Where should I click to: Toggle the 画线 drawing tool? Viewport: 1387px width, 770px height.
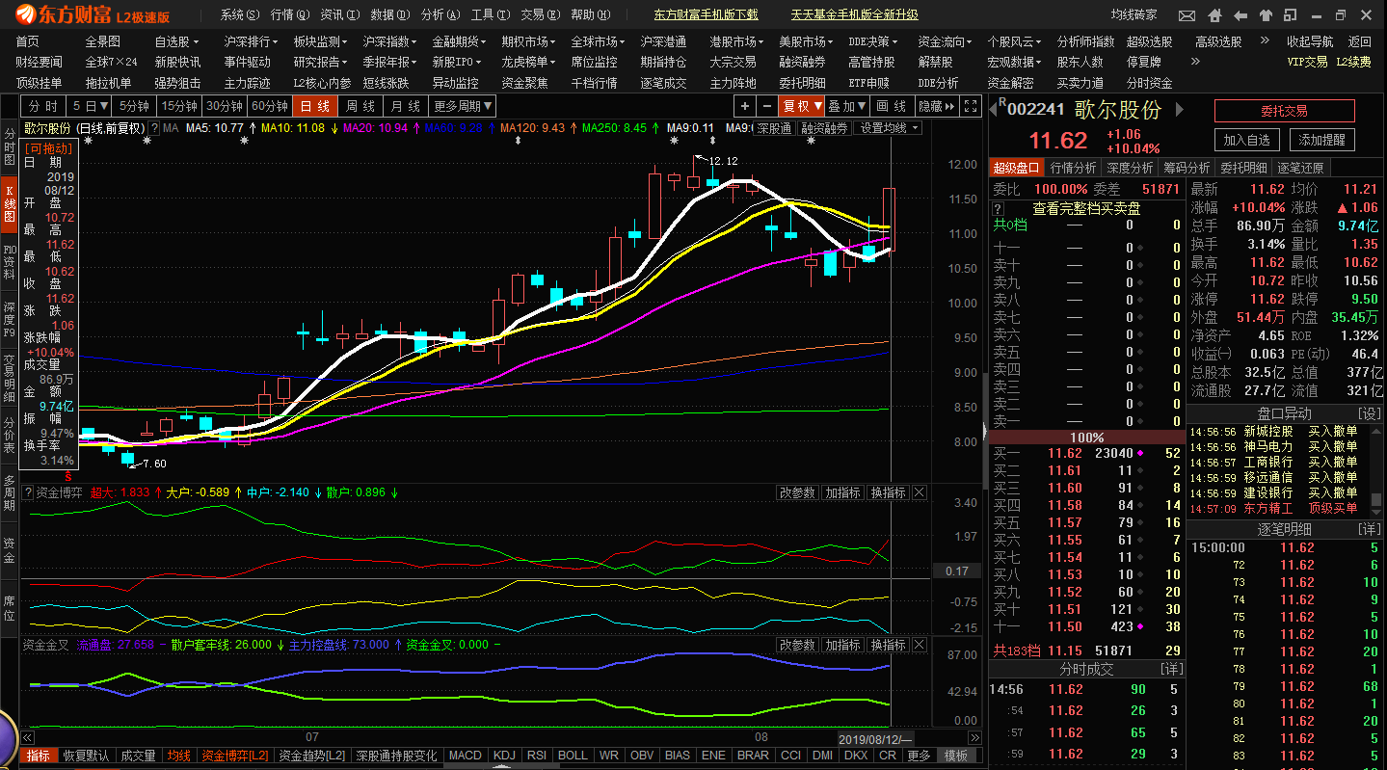click(x=894, y=106)
